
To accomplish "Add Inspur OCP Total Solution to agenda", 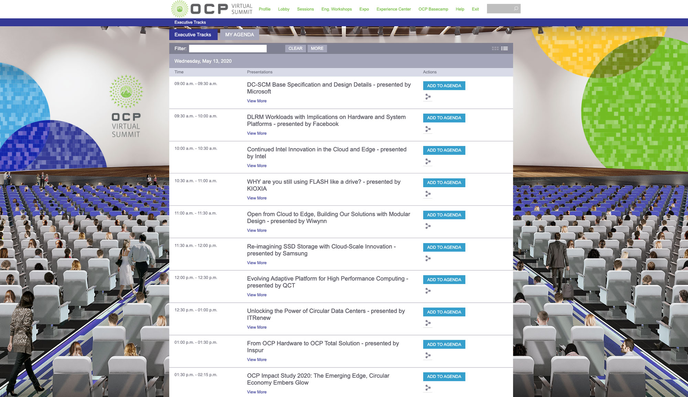I will (x=444, y=344).
